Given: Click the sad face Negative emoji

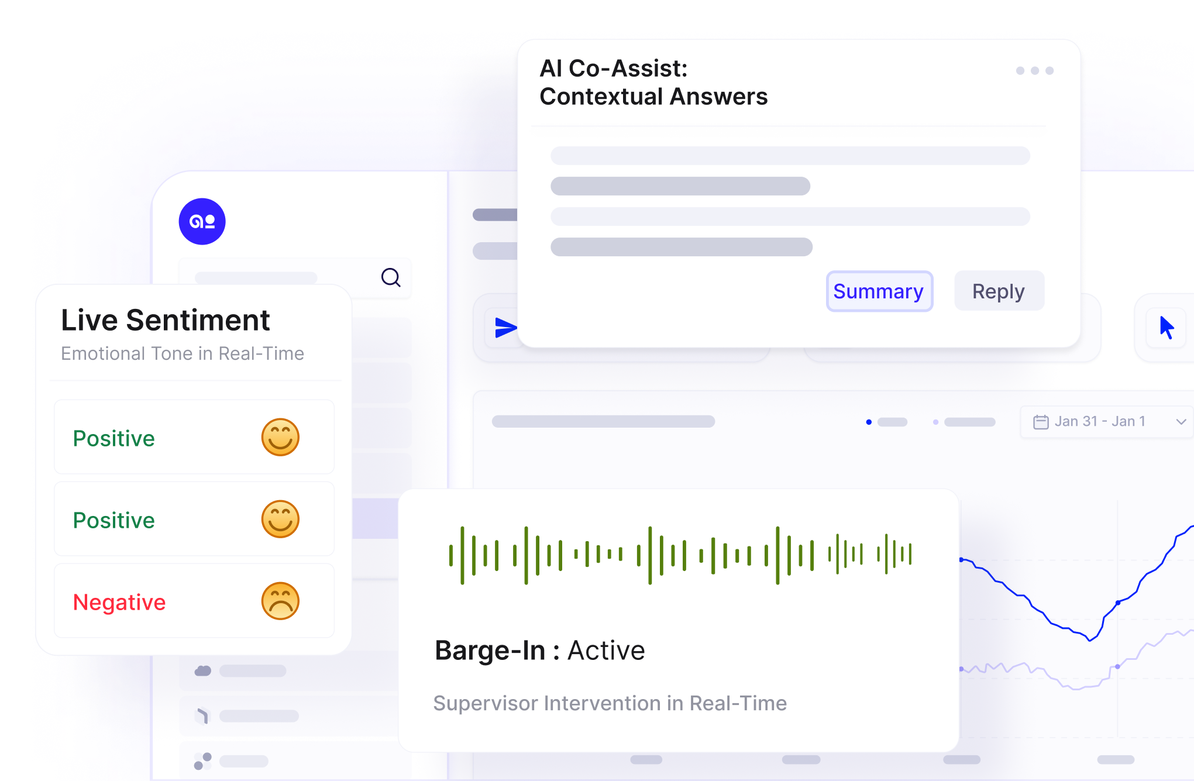Looking at the screenshot, I should [280, 601].
